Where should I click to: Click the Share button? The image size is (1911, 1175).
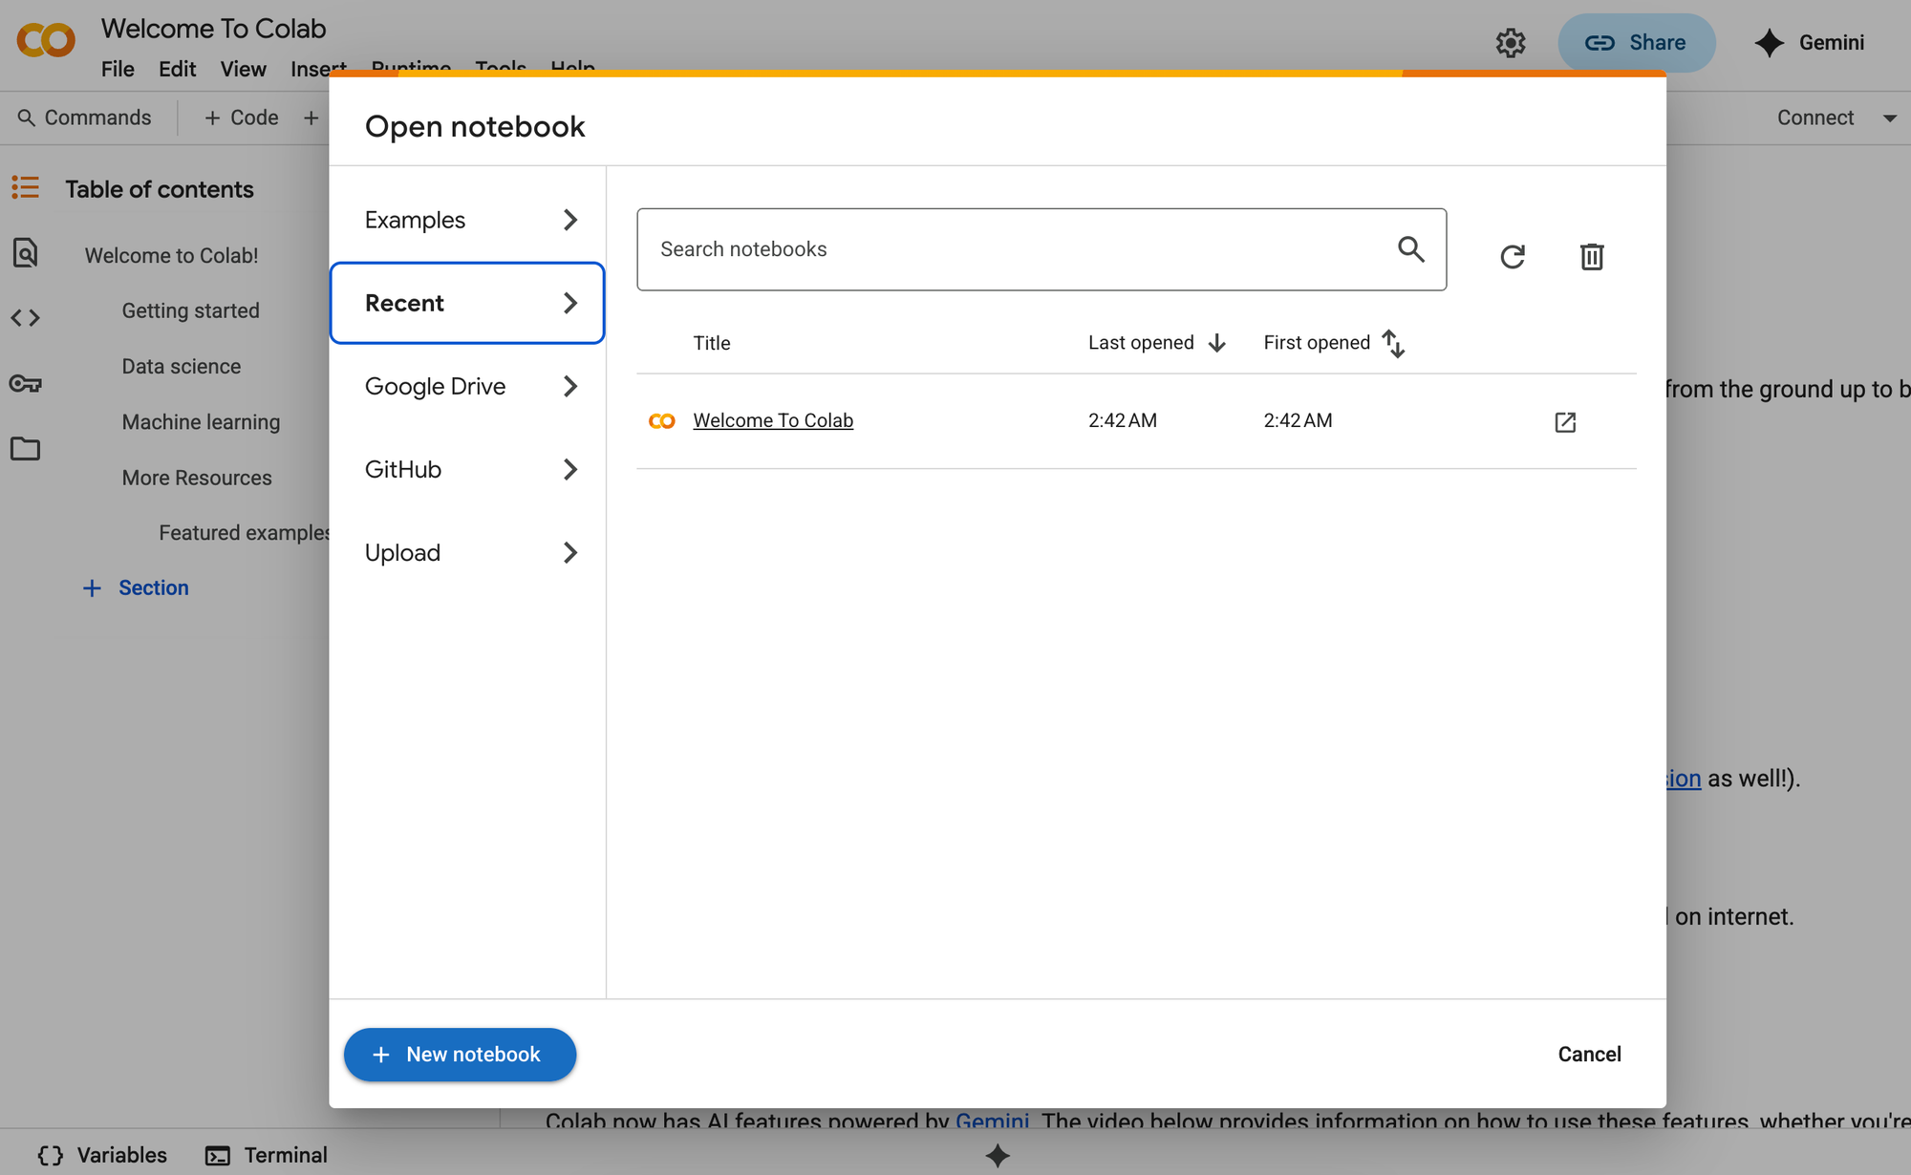[1637, 43]
